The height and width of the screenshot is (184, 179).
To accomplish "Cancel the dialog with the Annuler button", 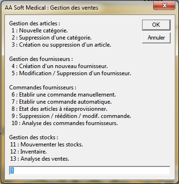I will click(156, 38).
